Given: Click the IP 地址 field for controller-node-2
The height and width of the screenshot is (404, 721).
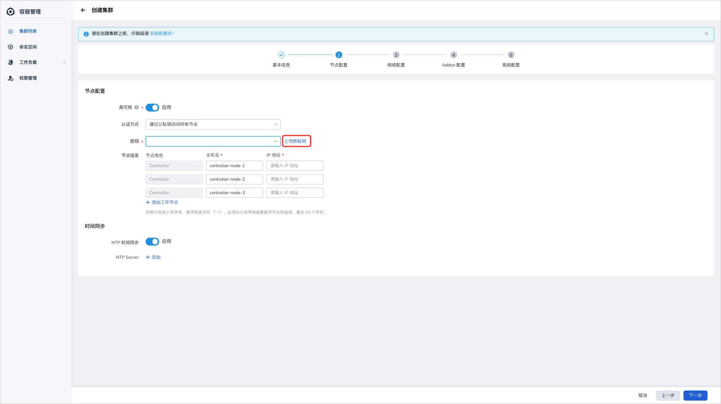Looking at the screenshot, I should click(x=295, y=179).
